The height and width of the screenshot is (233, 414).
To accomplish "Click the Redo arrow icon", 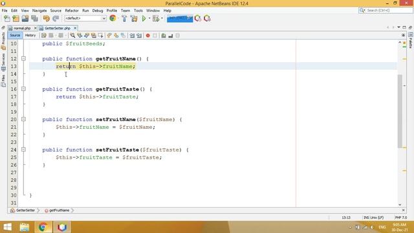I will [x=56, y=19].
